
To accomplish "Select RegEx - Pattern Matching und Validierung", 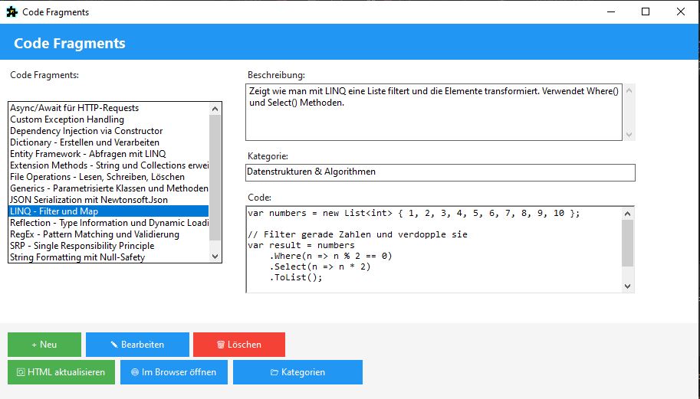I will click(x=94, y=234).
